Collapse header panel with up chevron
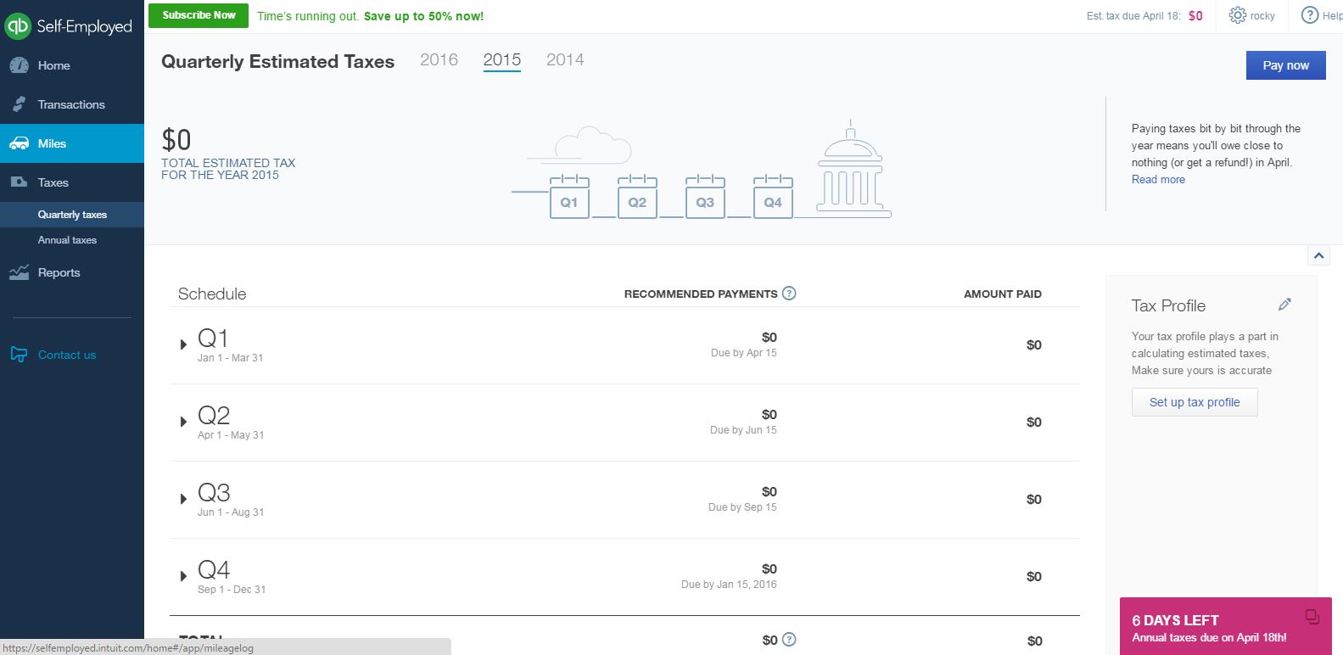This screenshot has height=655, width=1343. [1318, 255]
